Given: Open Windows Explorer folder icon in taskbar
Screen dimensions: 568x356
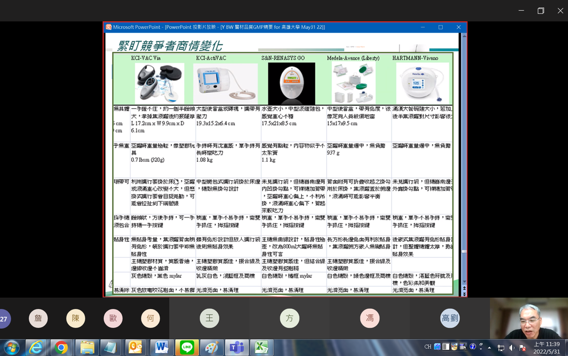Looking at the screenshot, I should coord(87,348).
